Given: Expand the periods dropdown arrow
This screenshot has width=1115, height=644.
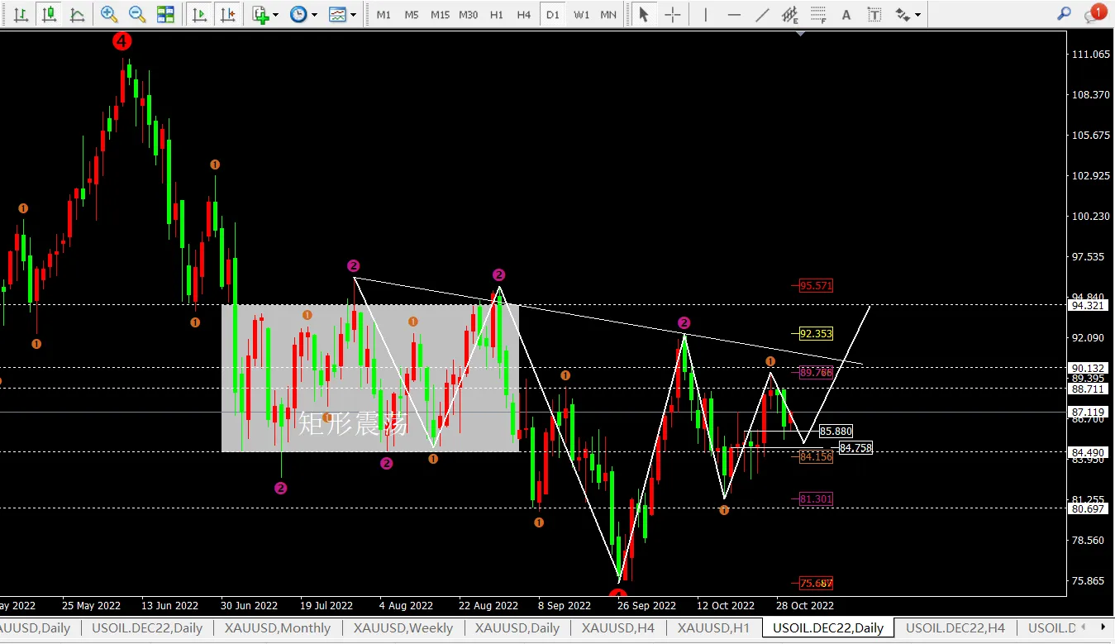Looking at the screenshot, I should point(315,15).
